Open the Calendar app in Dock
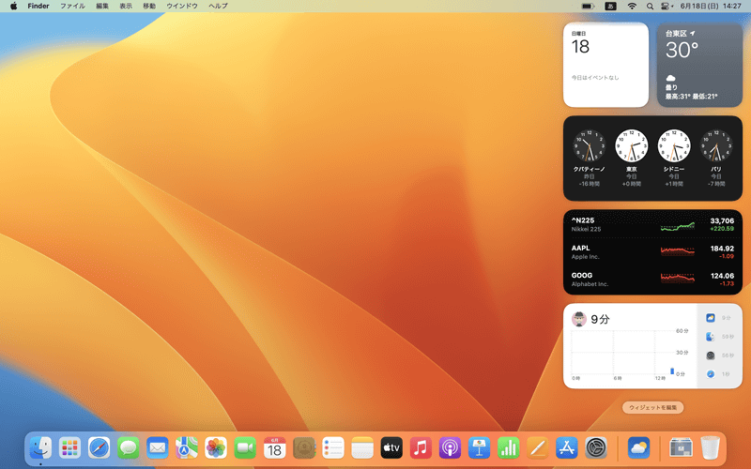This screenshot has height=469, width=751. [274, 448]
